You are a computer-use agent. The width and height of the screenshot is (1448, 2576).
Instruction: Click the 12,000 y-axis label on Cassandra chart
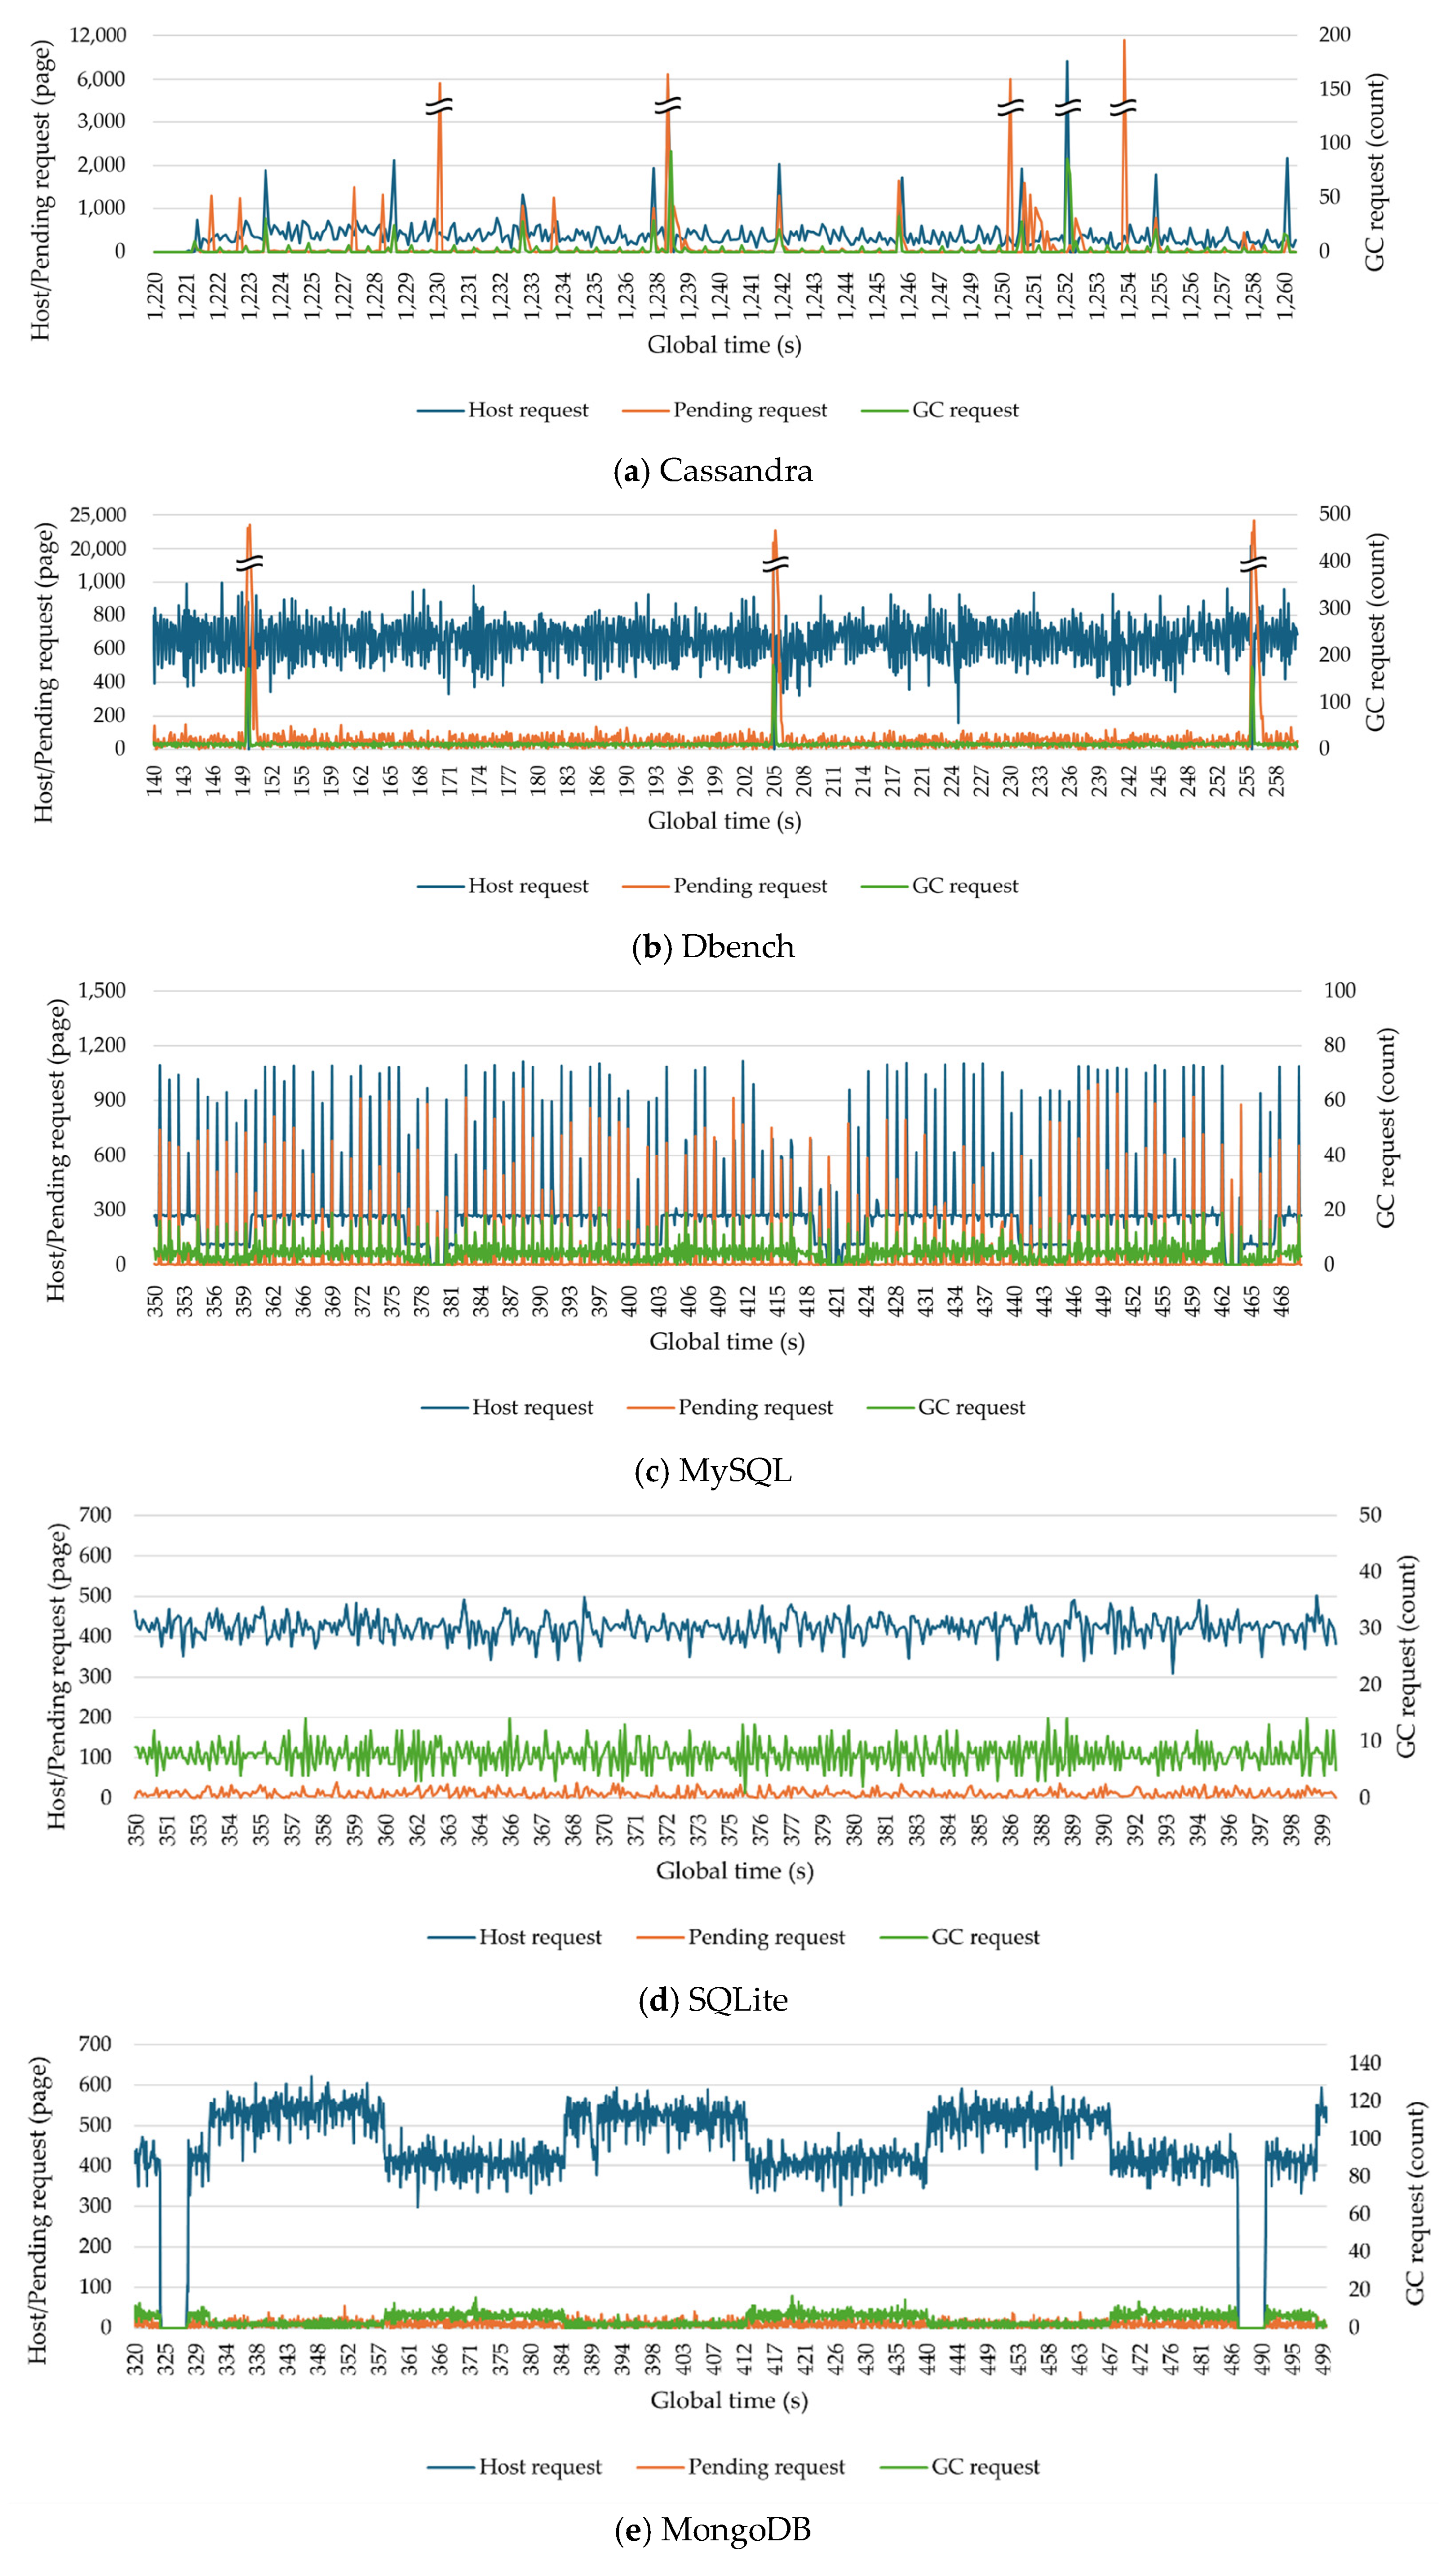point(98,35)
